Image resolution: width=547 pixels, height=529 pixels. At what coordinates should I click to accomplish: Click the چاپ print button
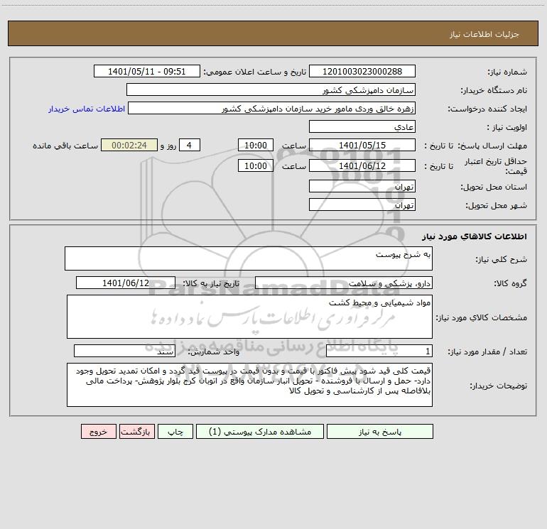[x=175, y=432]
